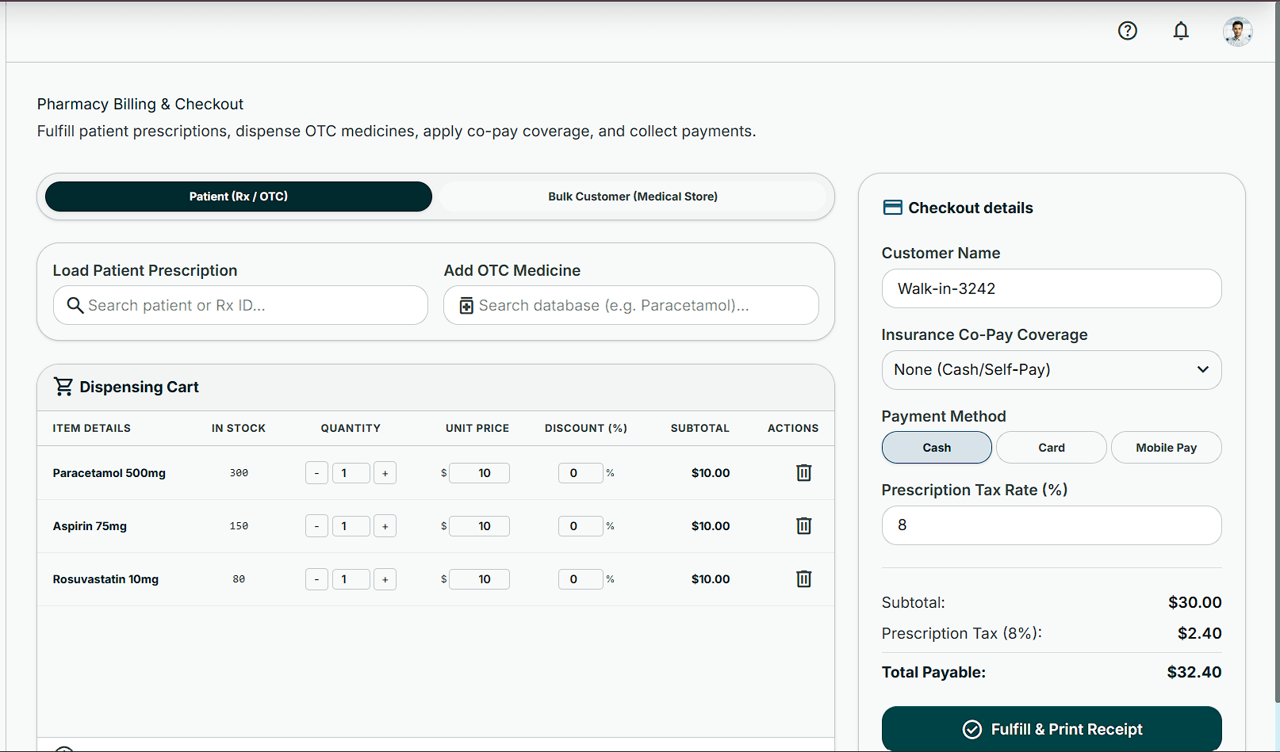
Task: Click the Prescription Tax amount $2.40
Action: [x=1199, y=633]
